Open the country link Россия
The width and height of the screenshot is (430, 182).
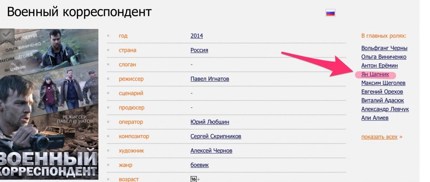(199, 50)
